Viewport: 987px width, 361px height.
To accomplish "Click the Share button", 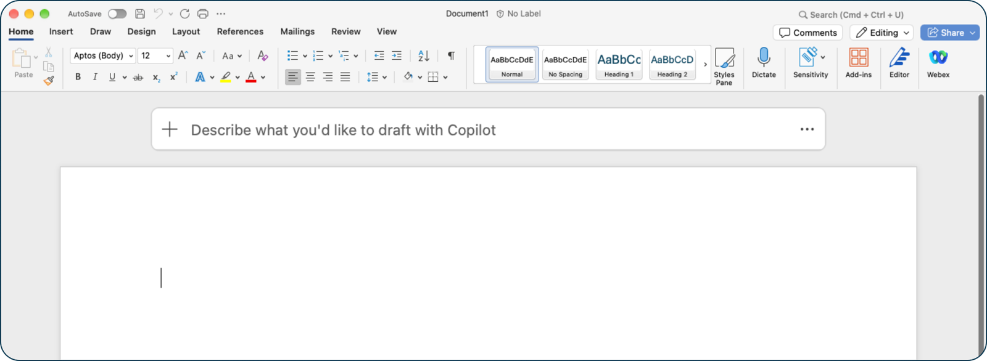I will 949,33.
